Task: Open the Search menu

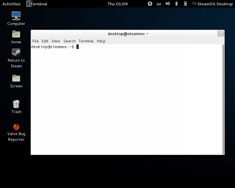Action: tap(69, 41)
